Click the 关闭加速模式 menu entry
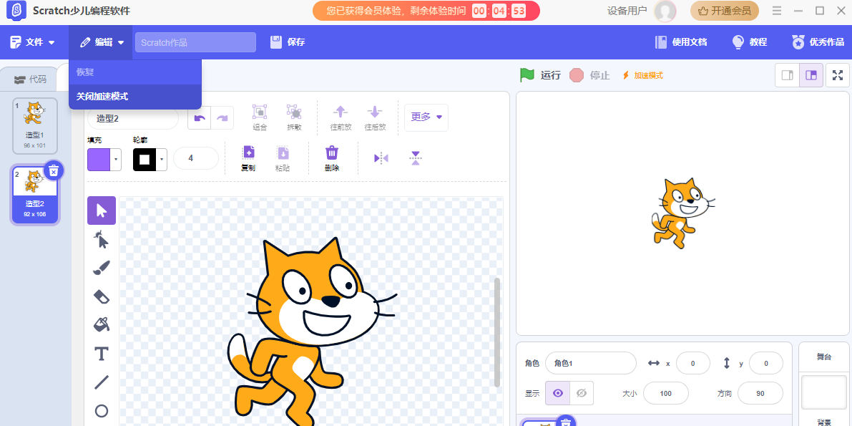 point(102,96)
